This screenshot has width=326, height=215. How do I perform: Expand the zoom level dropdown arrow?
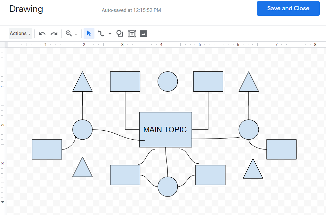pos(76,34)
